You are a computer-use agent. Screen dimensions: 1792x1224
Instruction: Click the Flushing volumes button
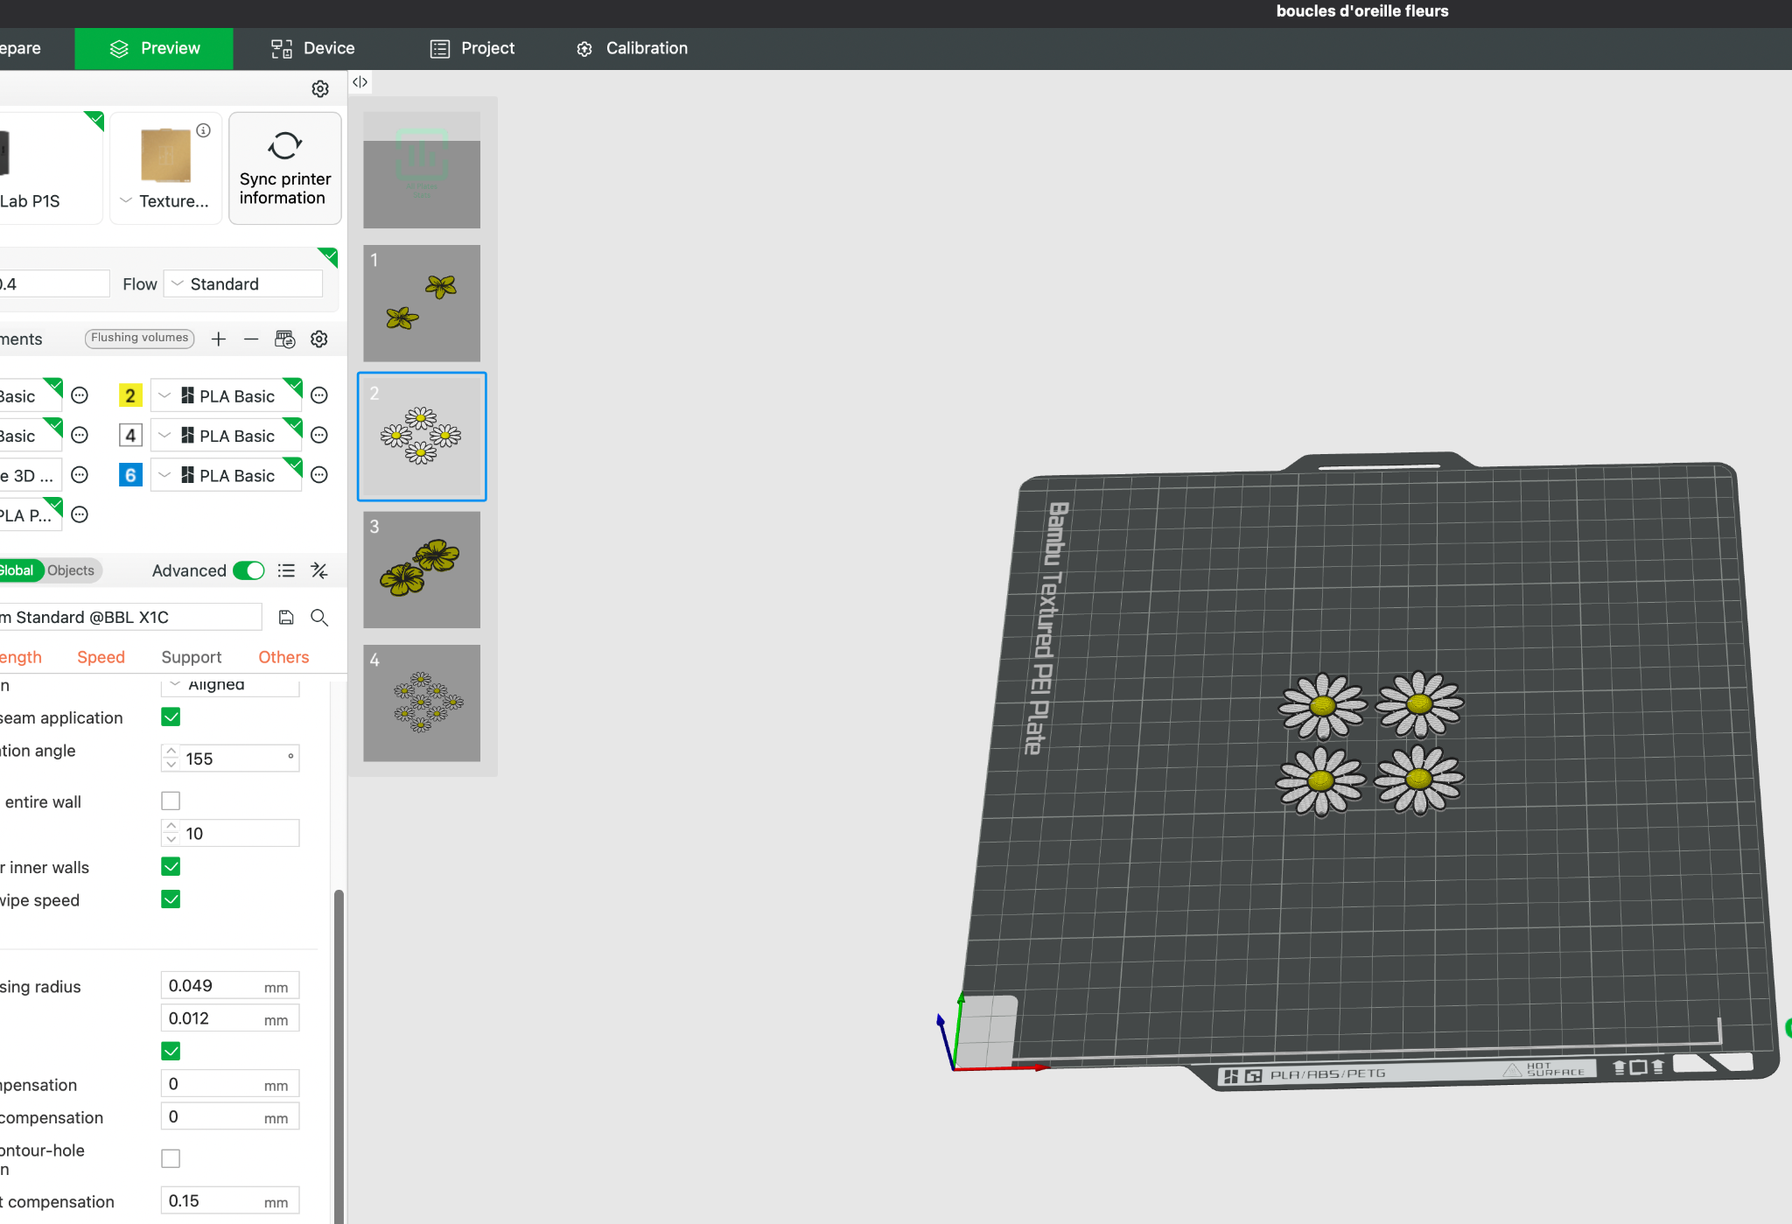coord(139,338)
